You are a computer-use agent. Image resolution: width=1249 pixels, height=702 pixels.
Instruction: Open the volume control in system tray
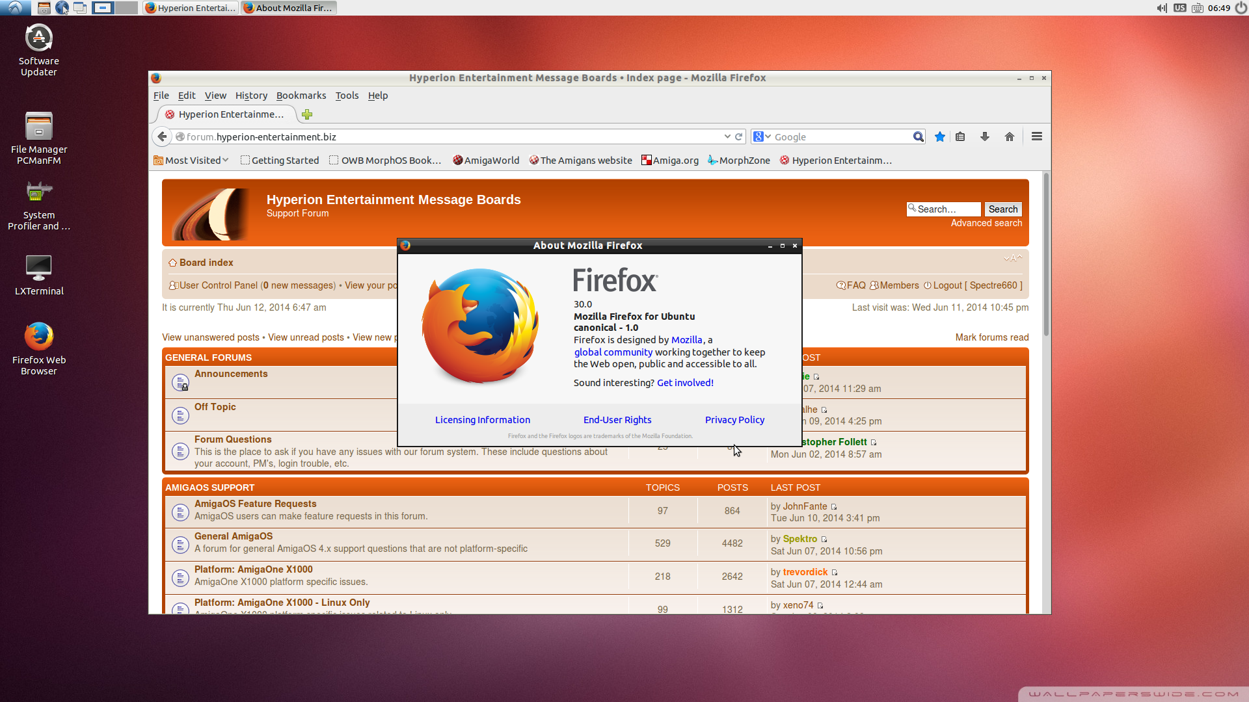(1161, 8)
